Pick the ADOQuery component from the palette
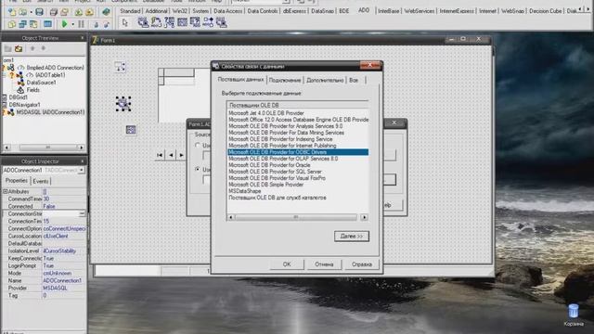The image size is (594, 334). (195, 22)
